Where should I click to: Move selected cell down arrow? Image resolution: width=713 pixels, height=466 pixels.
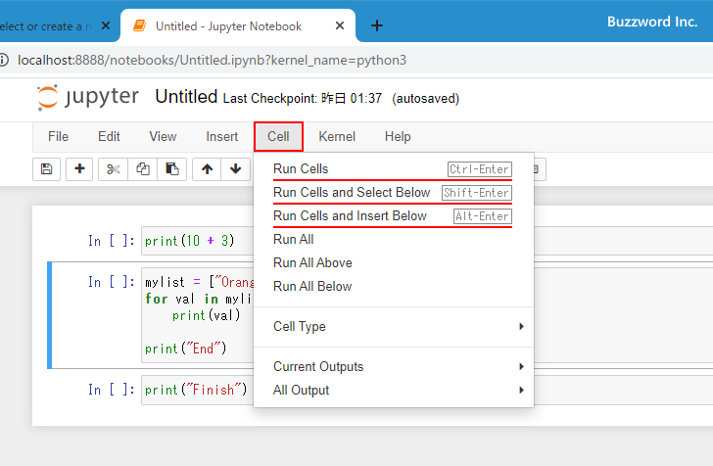pyautogui.click(x=235, y=169)
